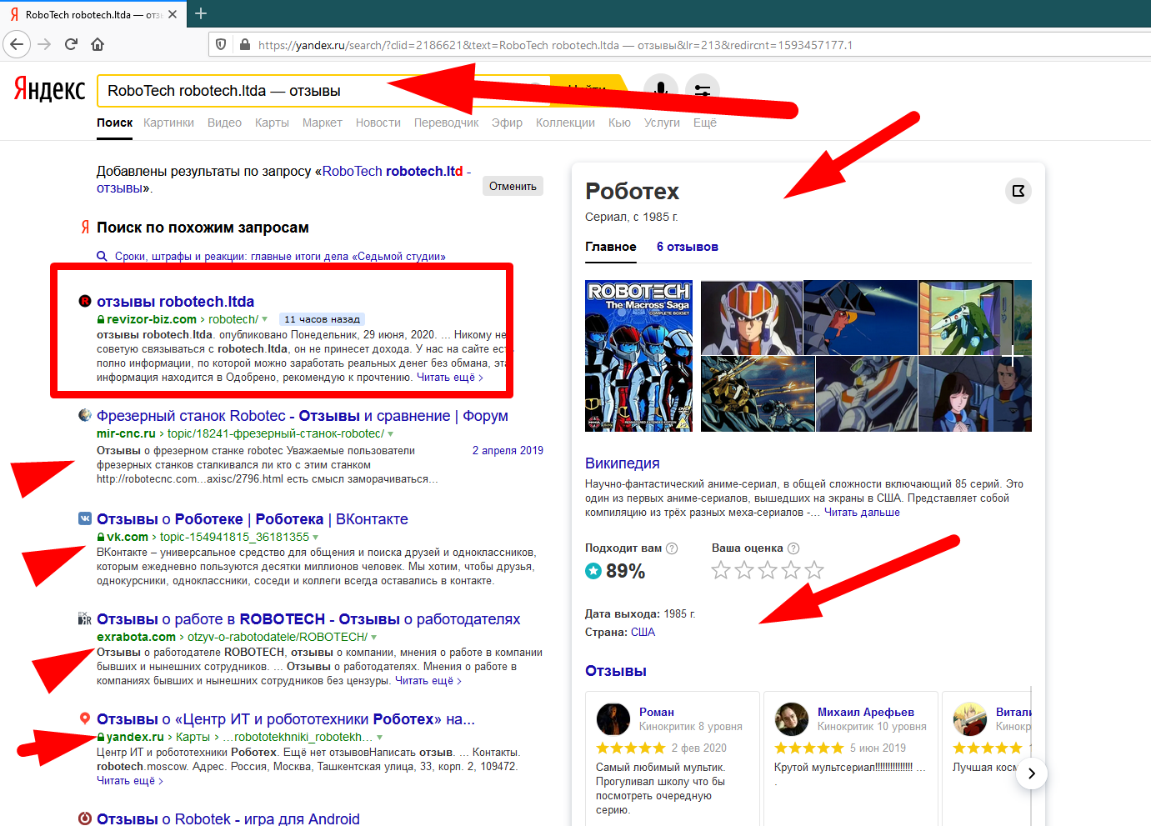Click magnifier icon beside Сроки, штрафы suggestion
This screenshot has height=826, width=1151.
pyautogui.click(x=102, y=257)
